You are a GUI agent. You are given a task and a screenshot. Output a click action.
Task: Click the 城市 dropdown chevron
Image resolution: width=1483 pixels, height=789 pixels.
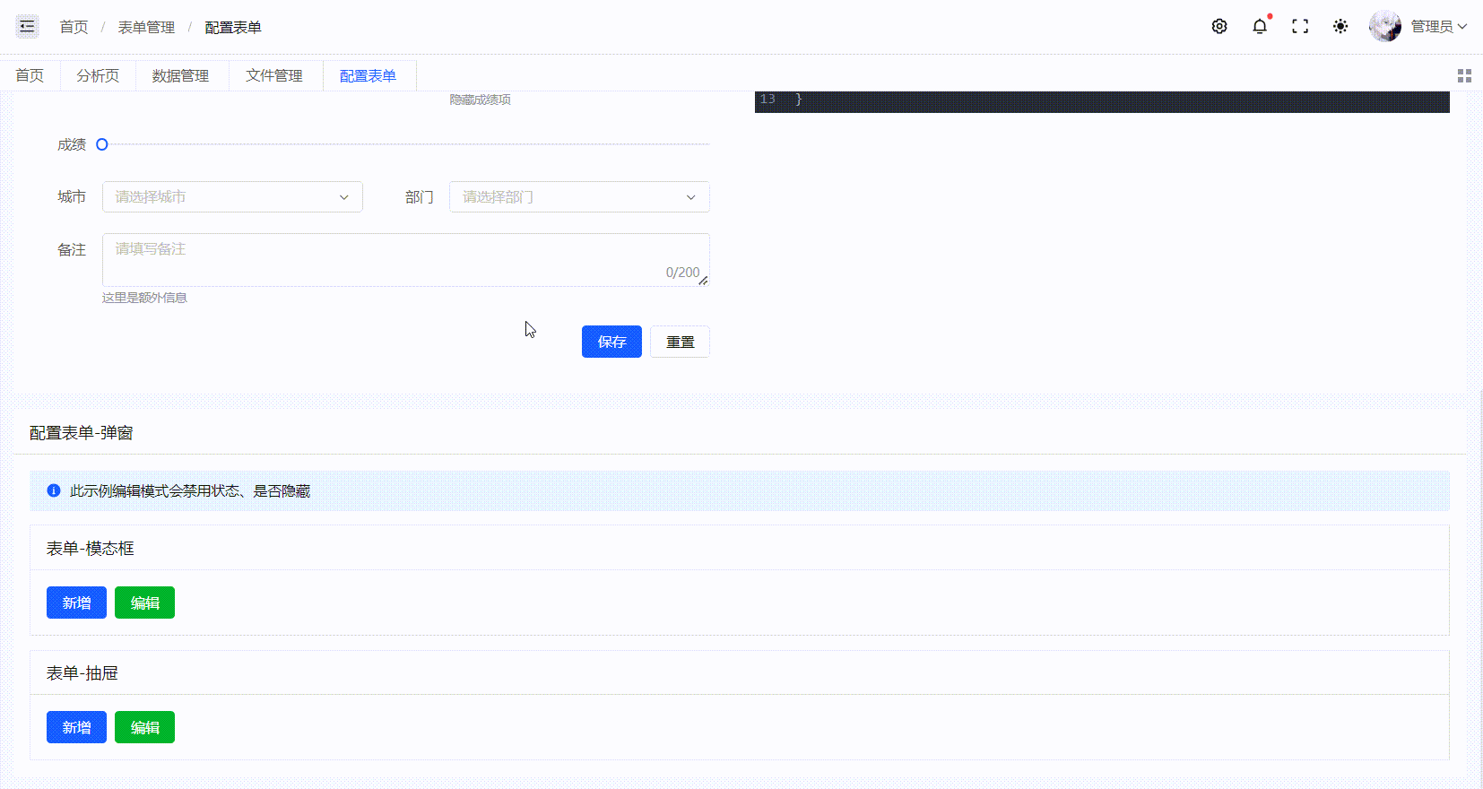click(x=343, y=197)
